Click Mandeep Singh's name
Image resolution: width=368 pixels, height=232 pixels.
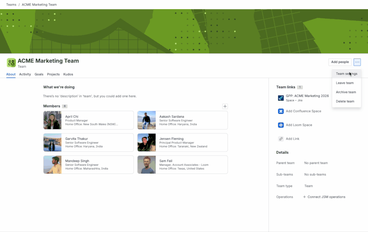[77, 161]
